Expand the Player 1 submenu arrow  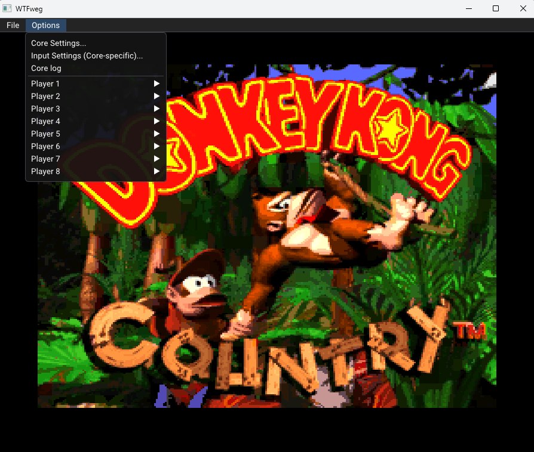[x=156, y=83]
